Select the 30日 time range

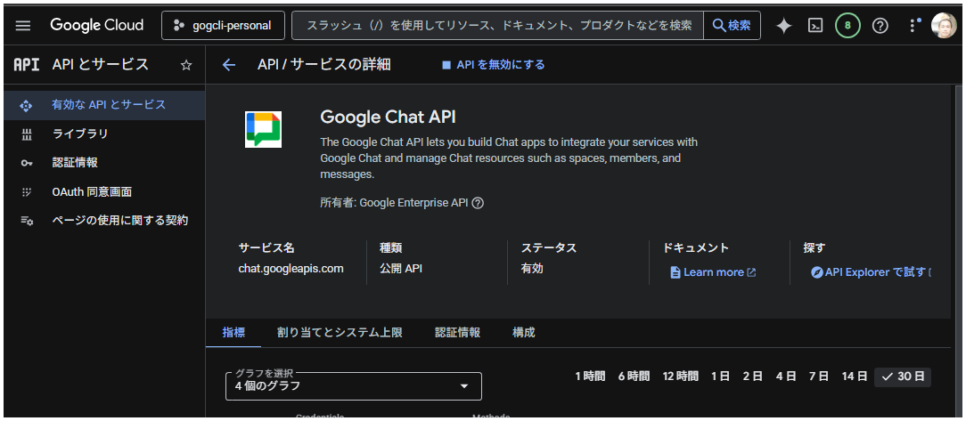[x=903, y=376]
